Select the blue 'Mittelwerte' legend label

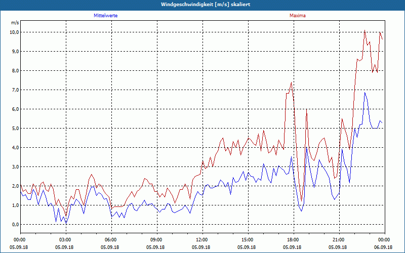click(x=106, y=16)
